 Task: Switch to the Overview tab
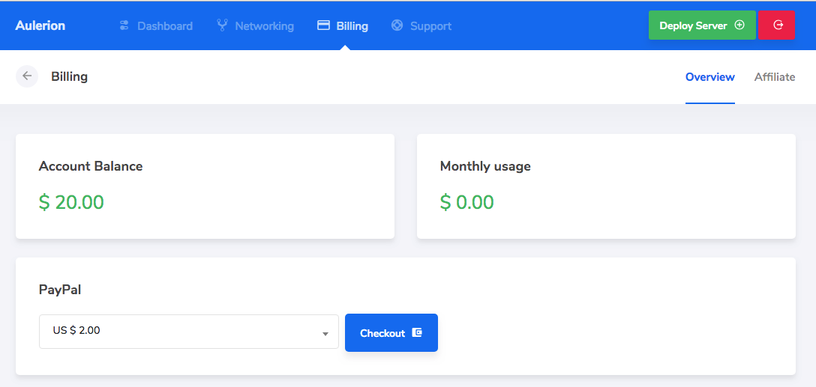coord(709,77)
